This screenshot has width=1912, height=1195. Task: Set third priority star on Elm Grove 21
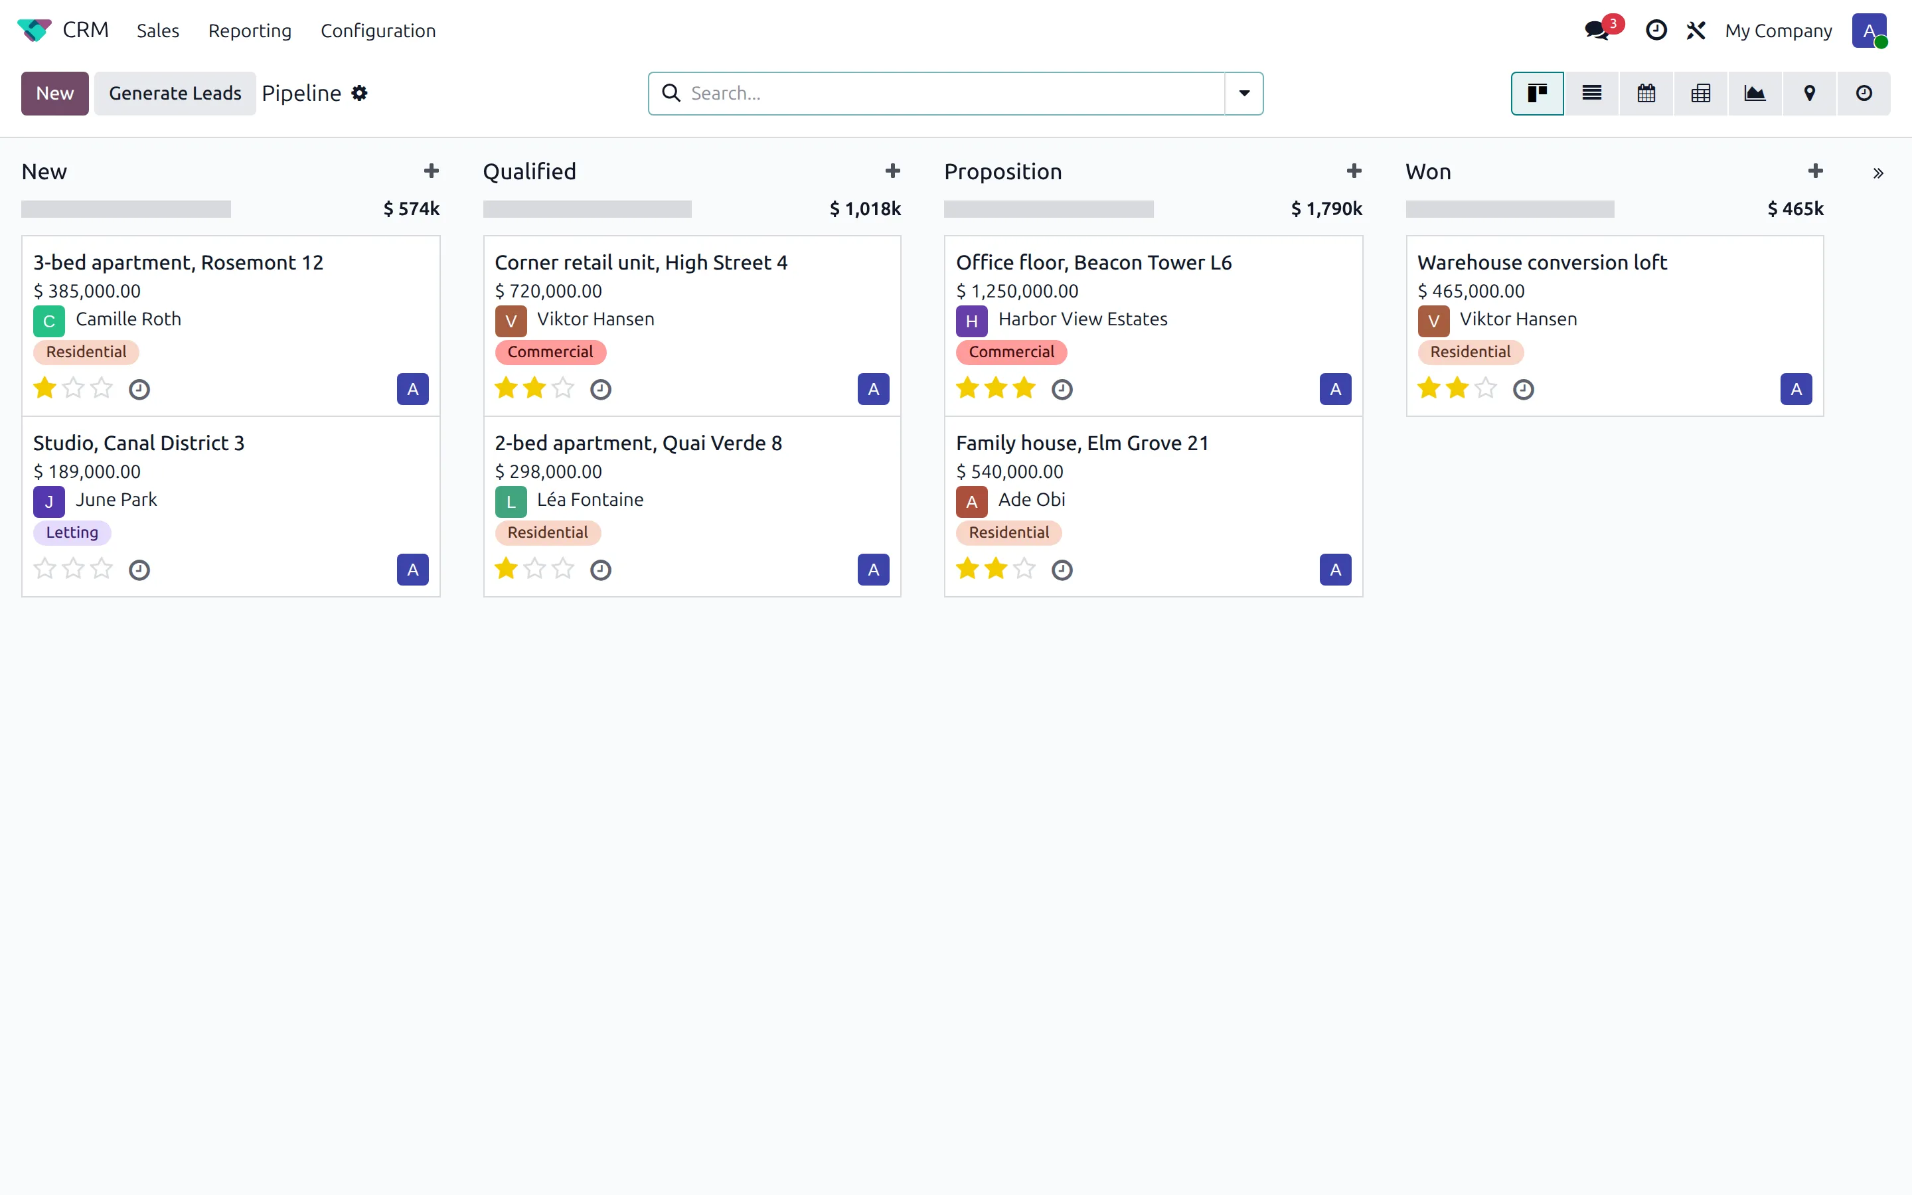tap(1025, 568)
